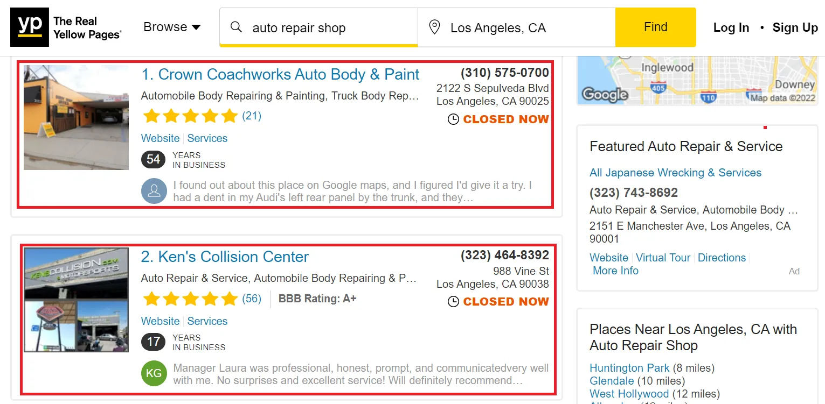Click the Sign Up link

[795, 28]
